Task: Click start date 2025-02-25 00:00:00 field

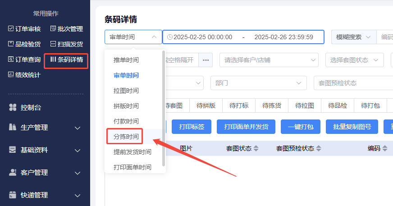Action: coord(203,37)
